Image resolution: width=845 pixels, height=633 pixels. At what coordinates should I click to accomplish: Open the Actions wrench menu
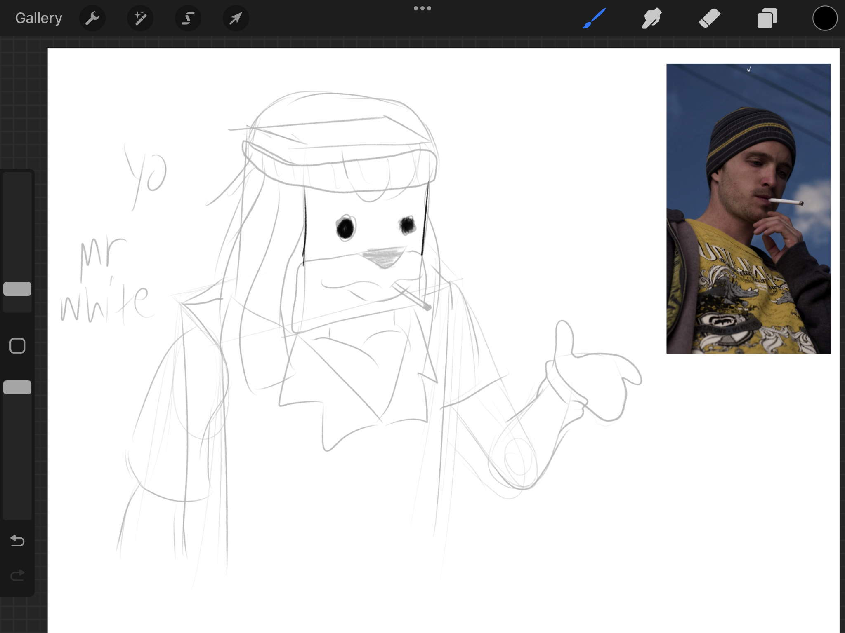pos(92,18)
